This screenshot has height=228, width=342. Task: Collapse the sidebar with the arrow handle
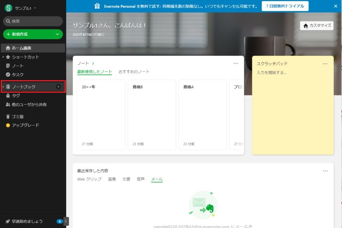[x=66, y=221]
